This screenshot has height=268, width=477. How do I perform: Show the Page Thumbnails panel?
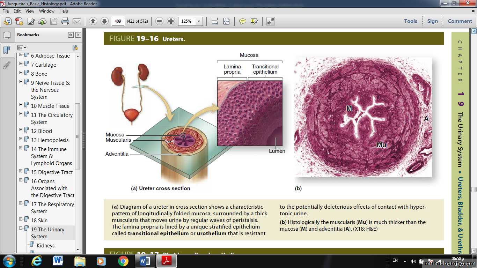tap(7, 35)
